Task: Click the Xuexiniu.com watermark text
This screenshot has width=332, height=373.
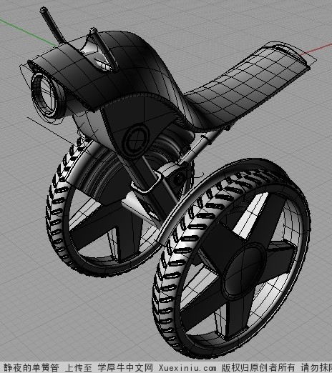Action: 187,367
